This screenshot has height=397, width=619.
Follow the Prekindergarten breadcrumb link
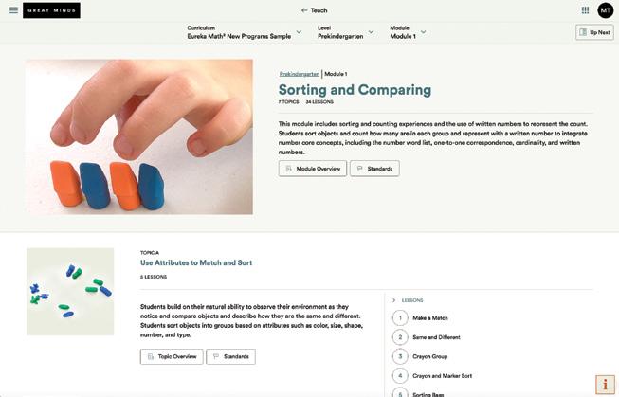click(299, 74)
